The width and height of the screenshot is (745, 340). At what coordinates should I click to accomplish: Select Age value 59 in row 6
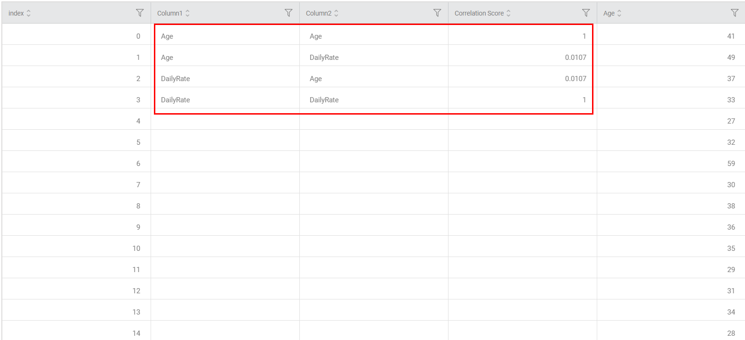[731, 164]
